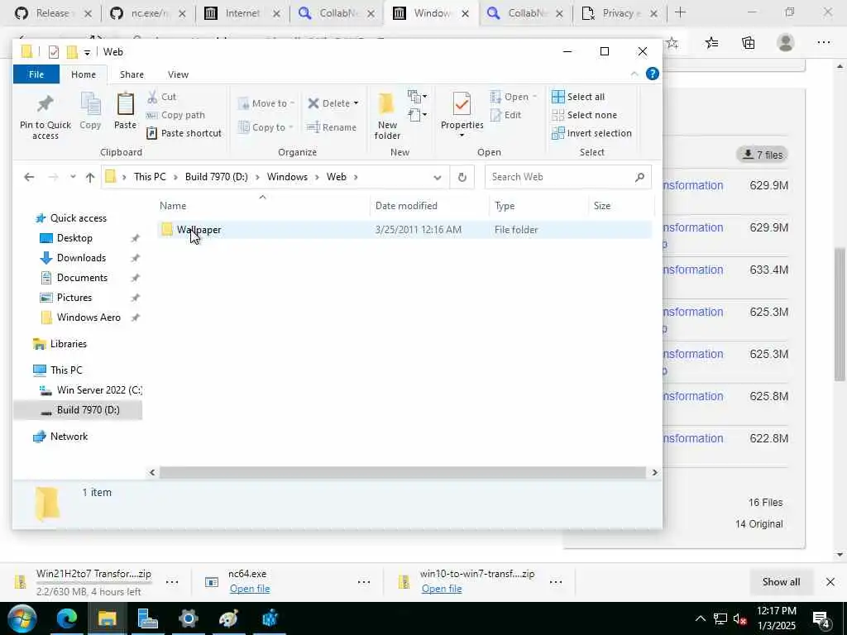Click Pin to Quick access icon
Image resolution: width=847 pixels, height=635 pixels.
tap(45, 103)
